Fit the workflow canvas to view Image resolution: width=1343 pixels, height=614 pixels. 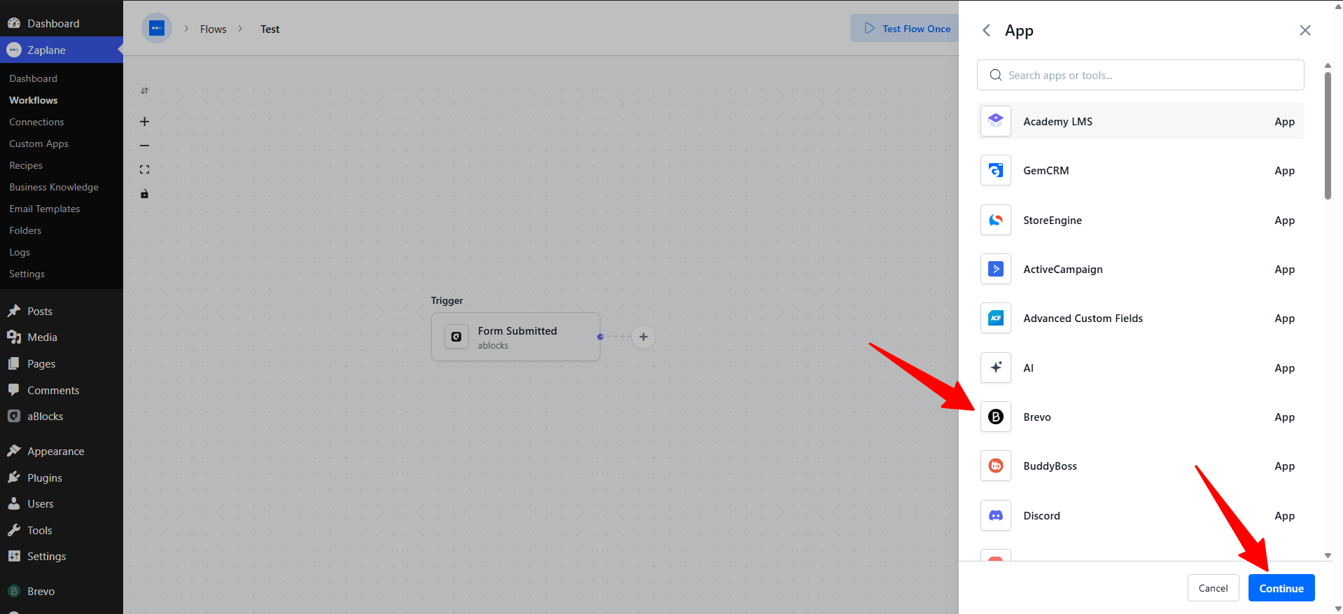[145, 169]
